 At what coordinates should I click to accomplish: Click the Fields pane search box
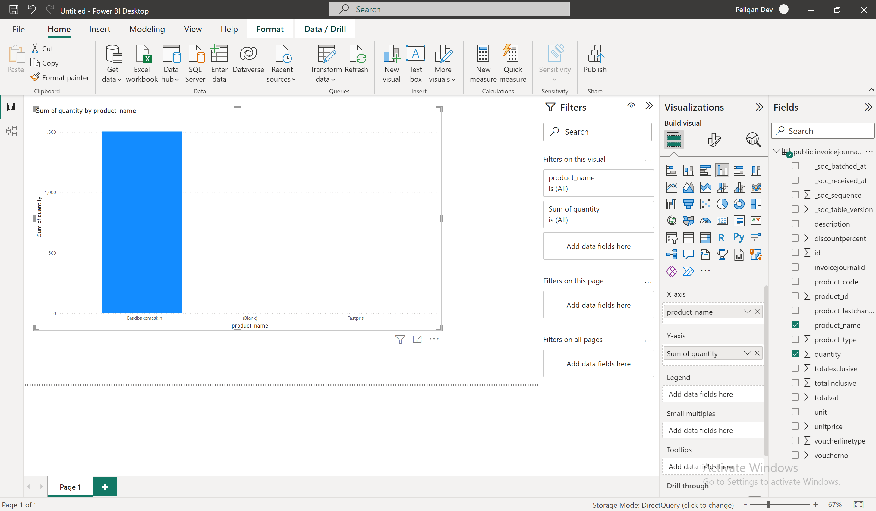pos(823,131)
